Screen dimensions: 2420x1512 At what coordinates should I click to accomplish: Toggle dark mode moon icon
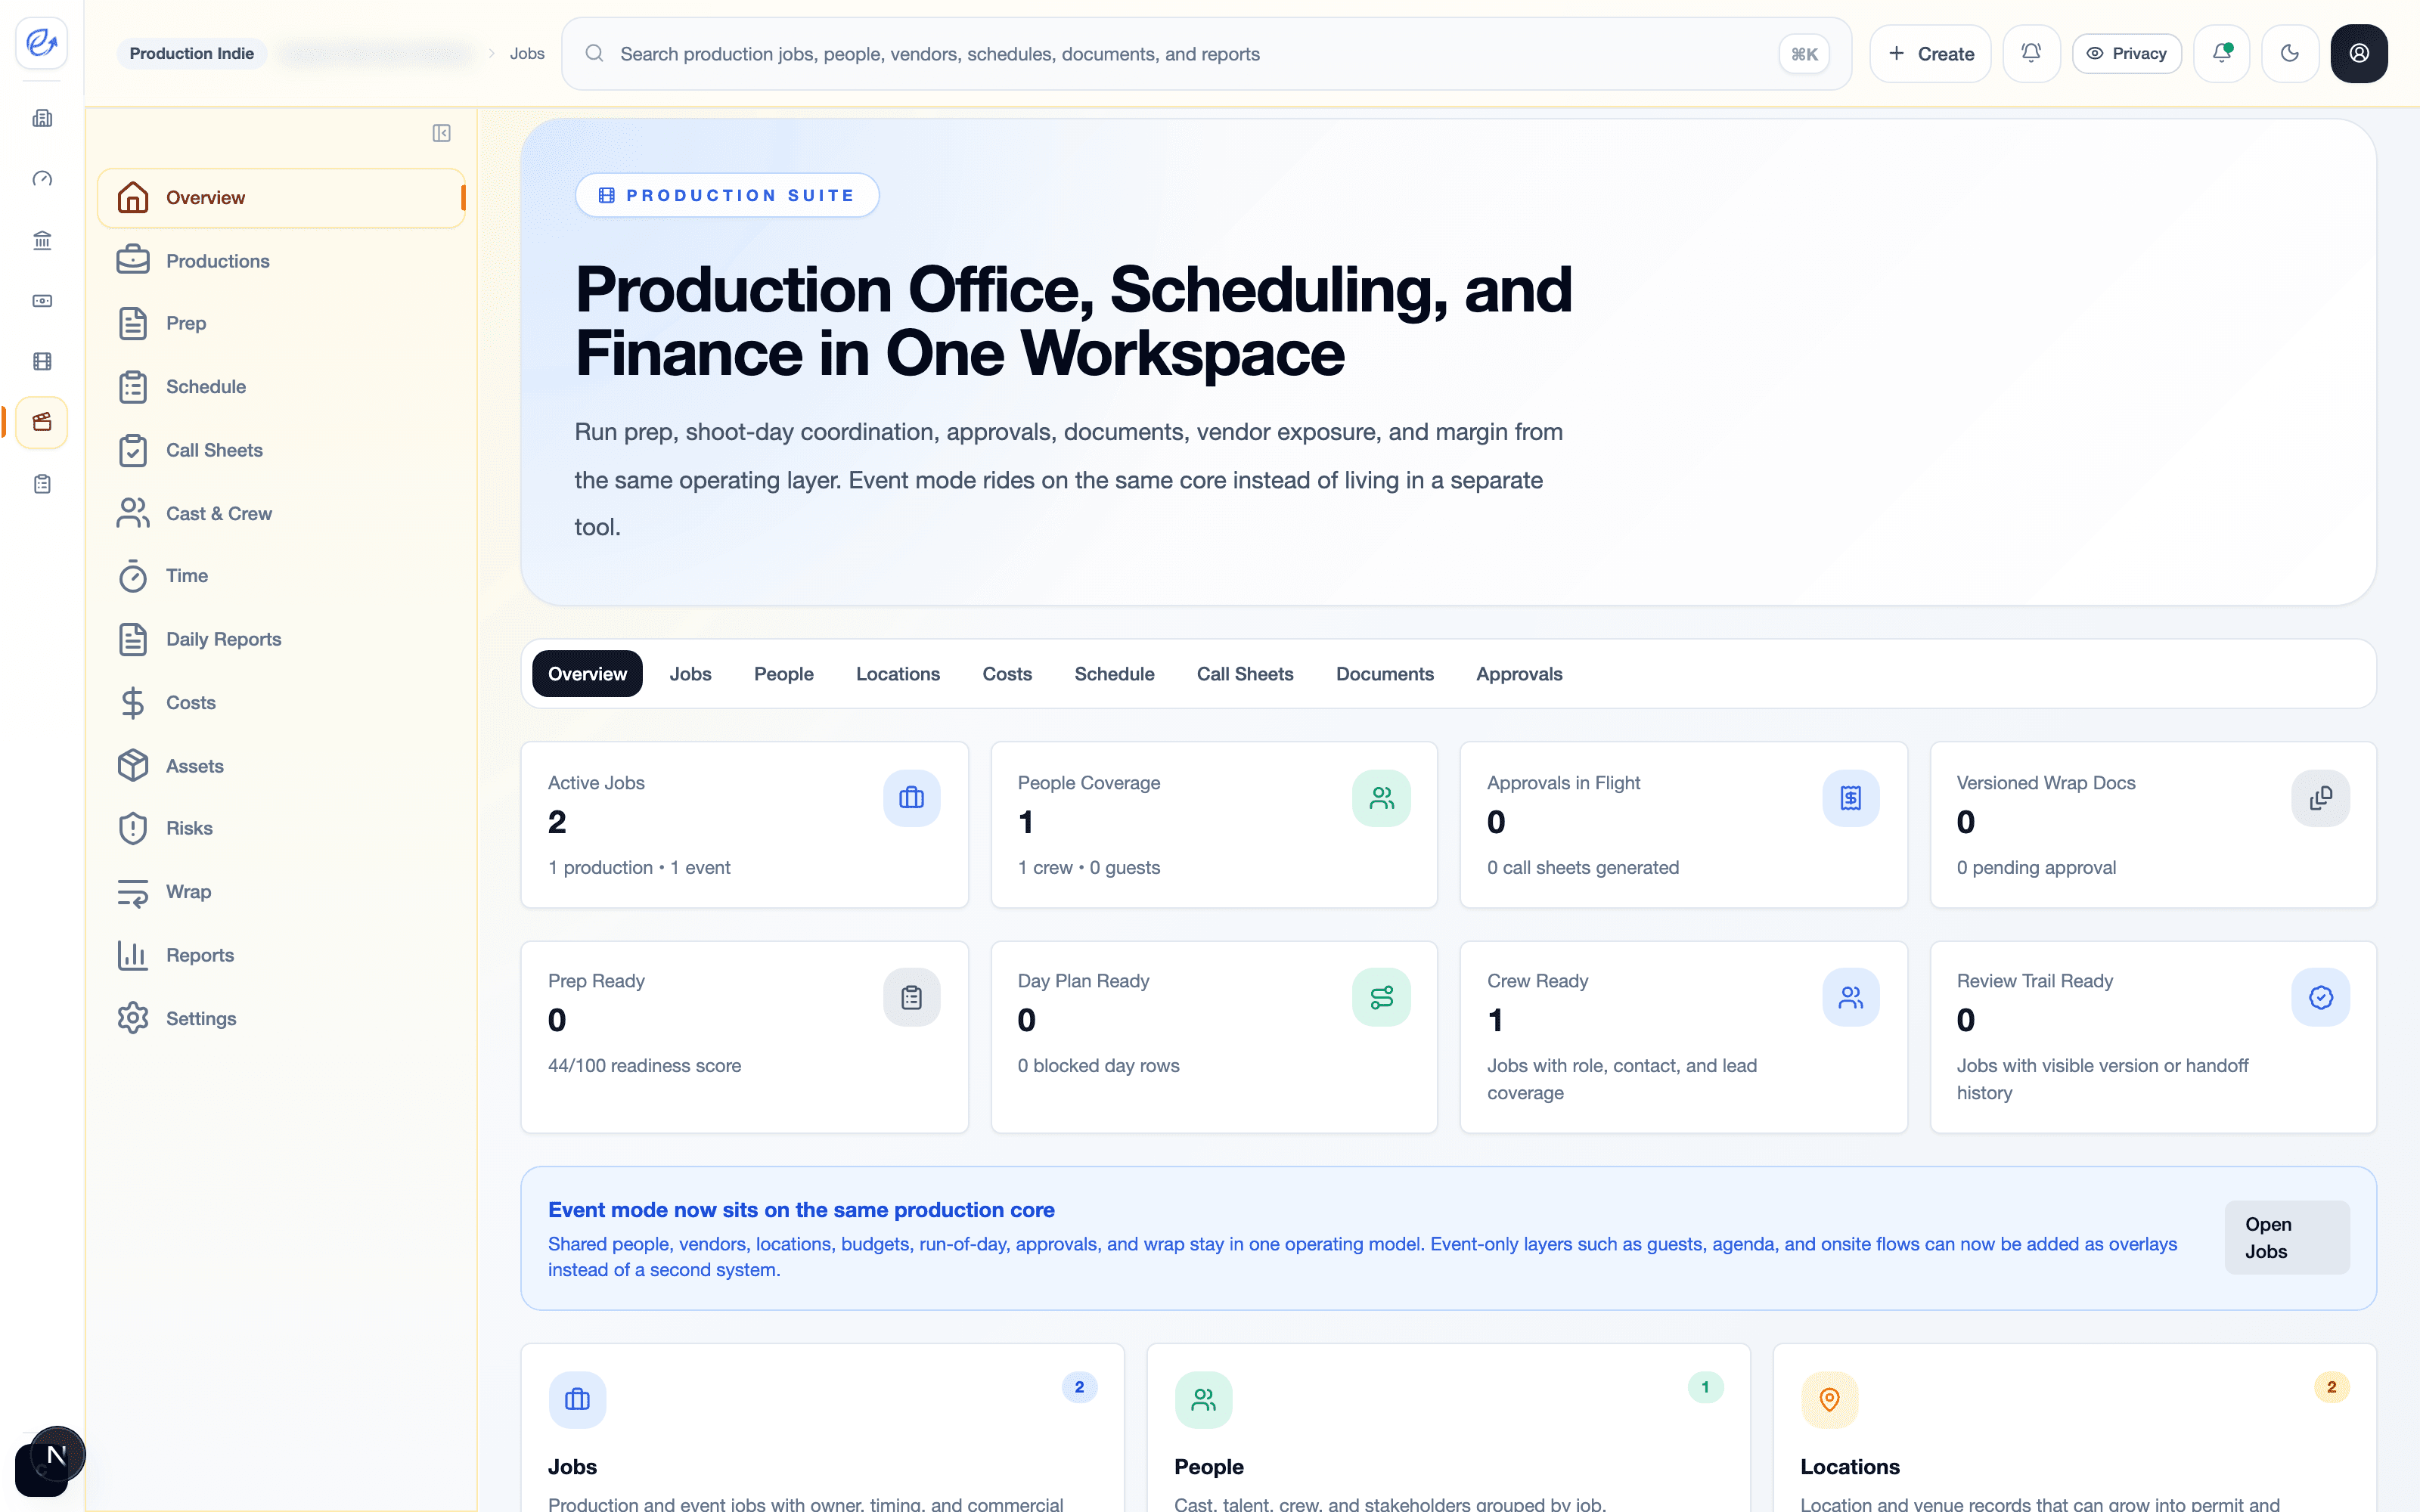(x=2290, y=54)
